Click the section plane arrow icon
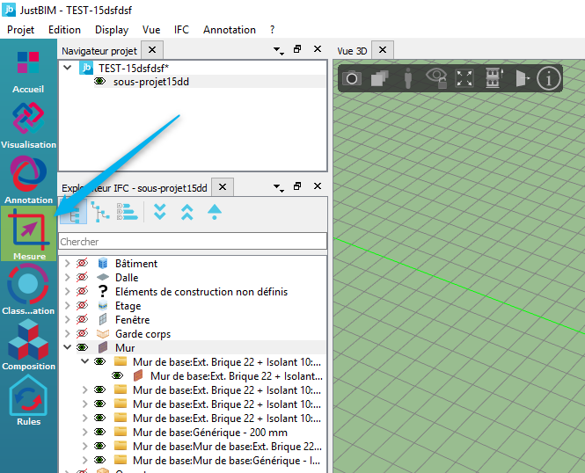 521,78
